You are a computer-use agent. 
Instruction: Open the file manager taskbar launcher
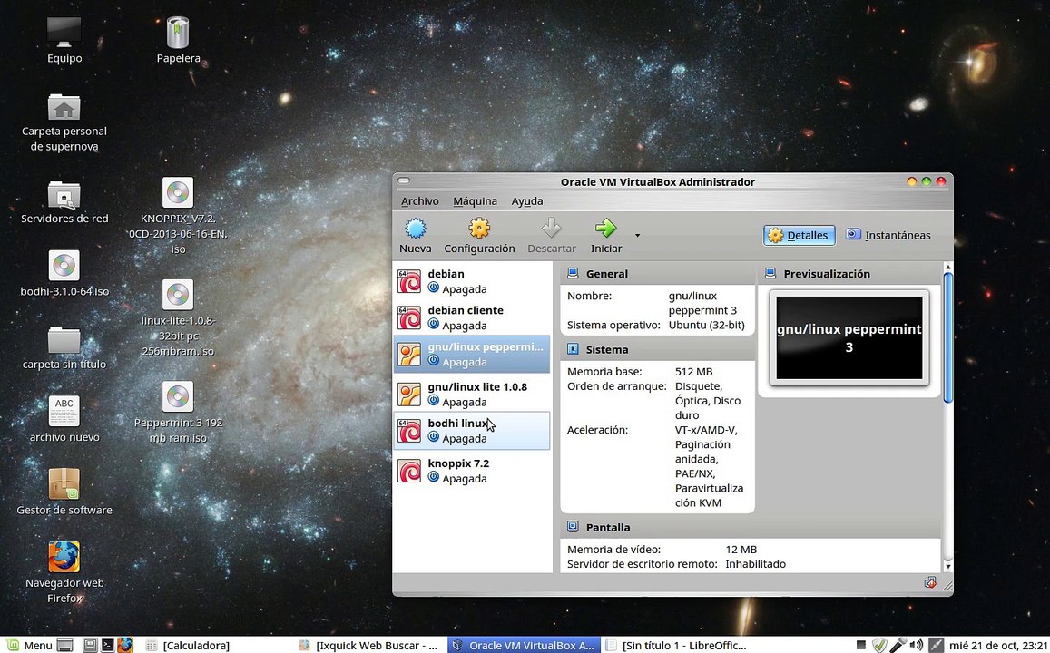[x=91, y=645]
